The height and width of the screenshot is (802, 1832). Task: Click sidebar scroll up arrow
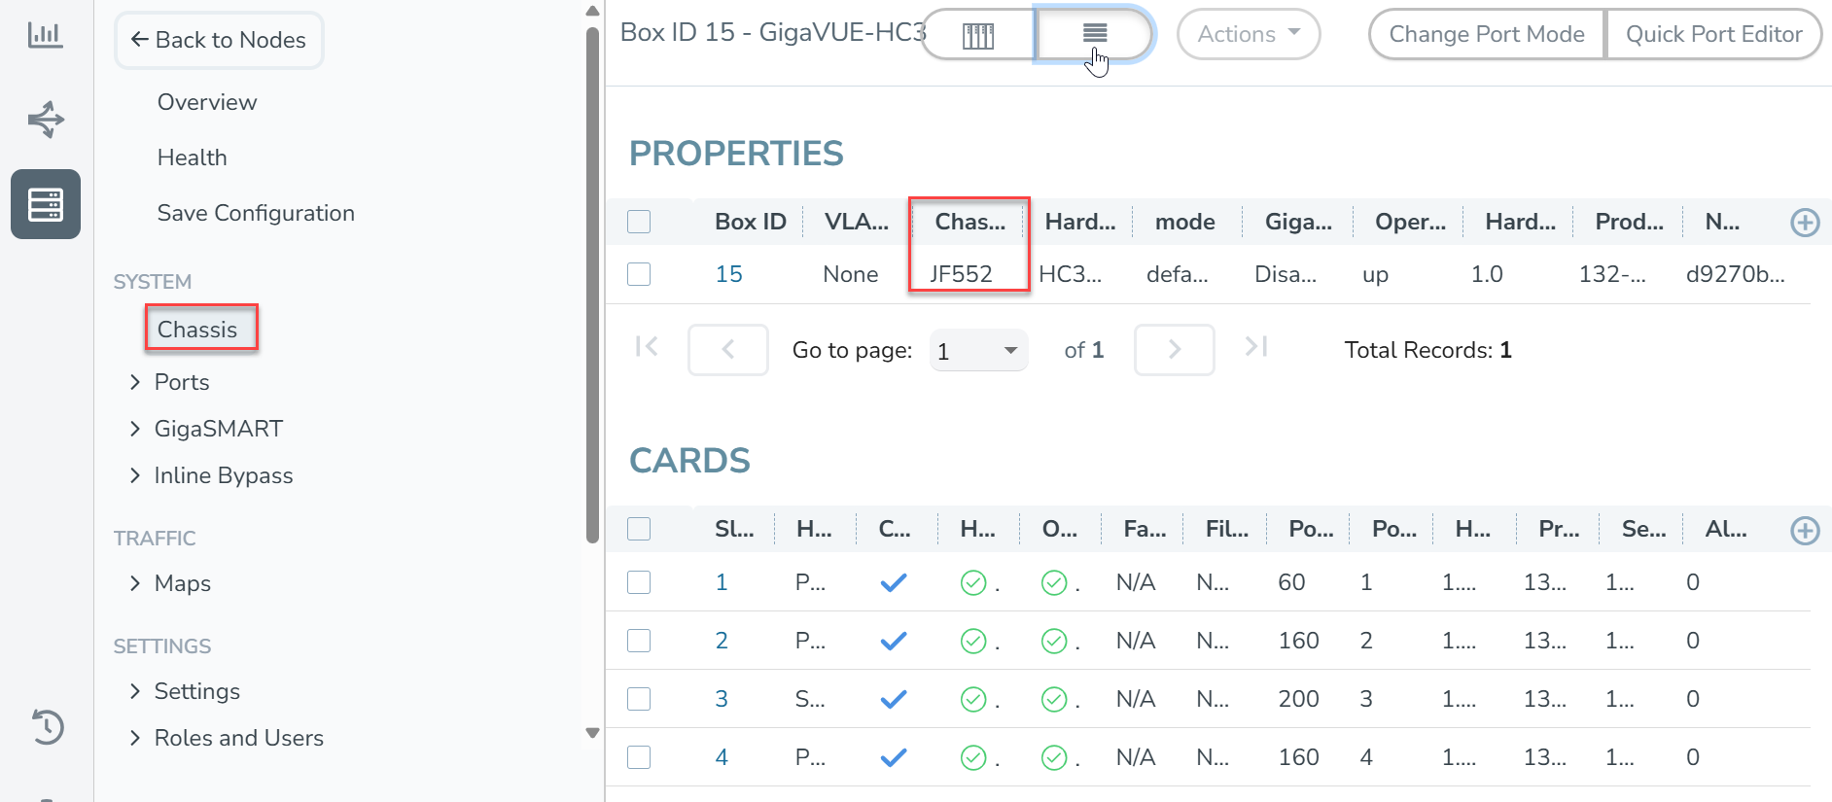click(593, 12)
